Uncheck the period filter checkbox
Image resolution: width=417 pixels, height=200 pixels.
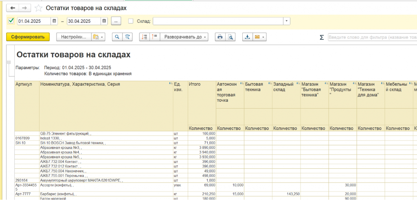coord(11,21)
